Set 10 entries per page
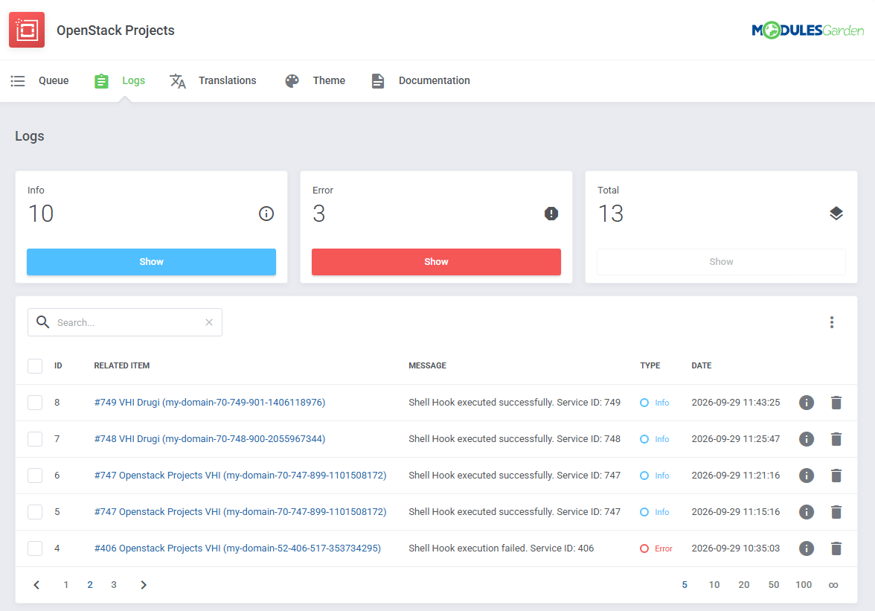This screenshot has height=611, width=875. 714,585
